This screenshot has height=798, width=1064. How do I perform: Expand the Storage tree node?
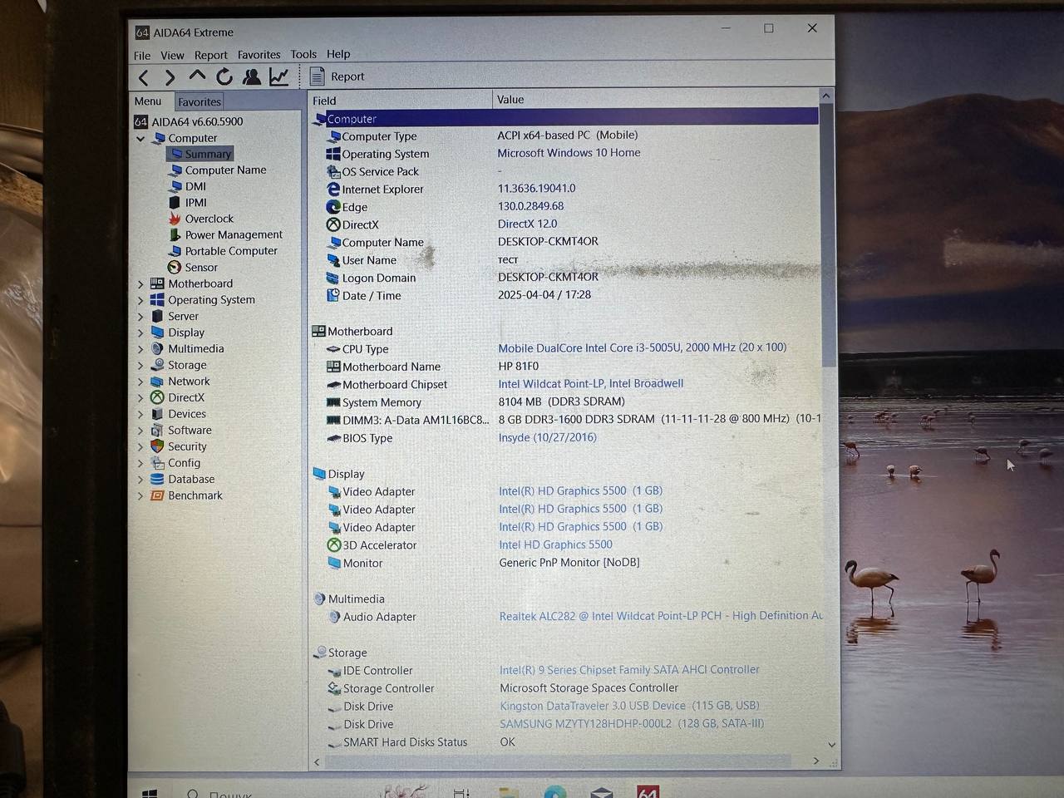(140, 366)
